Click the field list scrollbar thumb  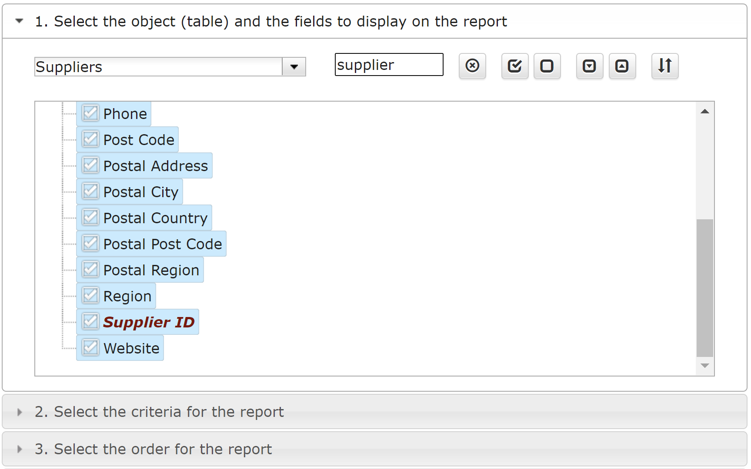(x=705, y=288)
